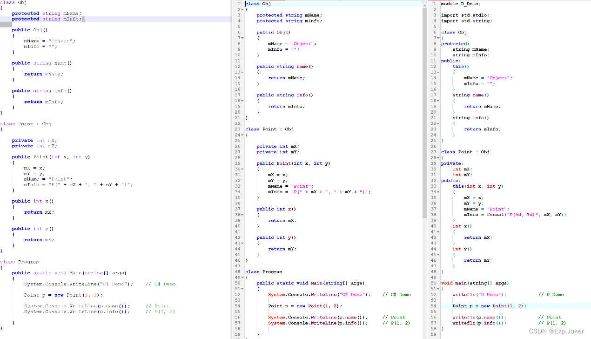This screenshot has width=591, height=339.
Task: Collapse class Point at line 24 in the C# code
Action: click(x=242, y=135)
